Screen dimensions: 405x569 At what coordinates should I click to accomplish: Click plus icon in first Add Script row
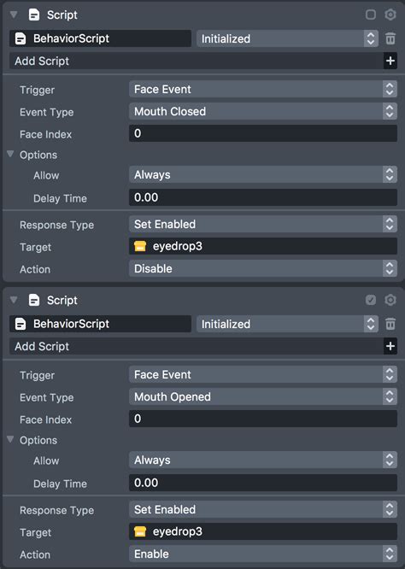click(x=390, y=61)
